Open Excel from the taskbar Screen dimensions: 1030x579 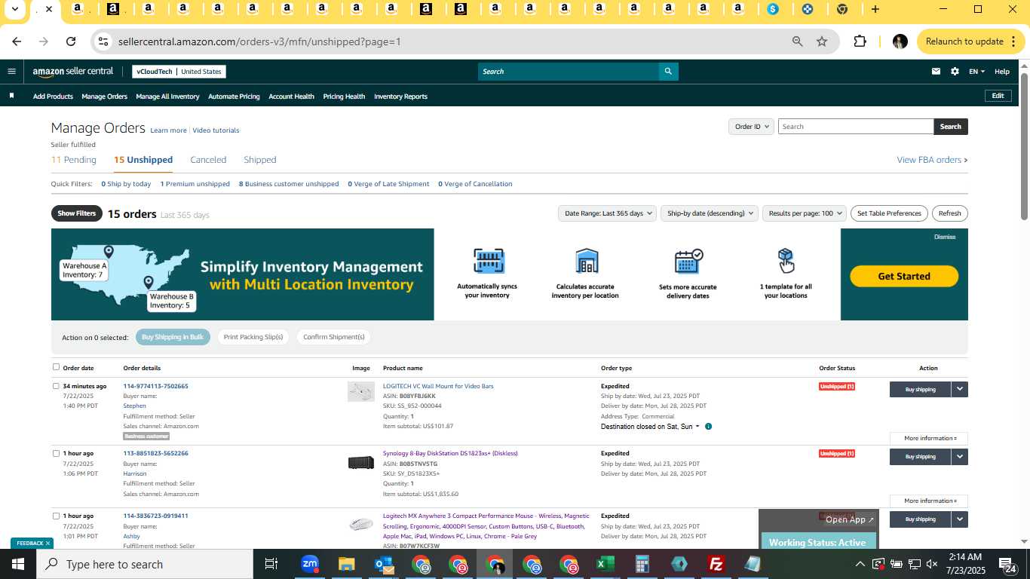pos(605,564)
